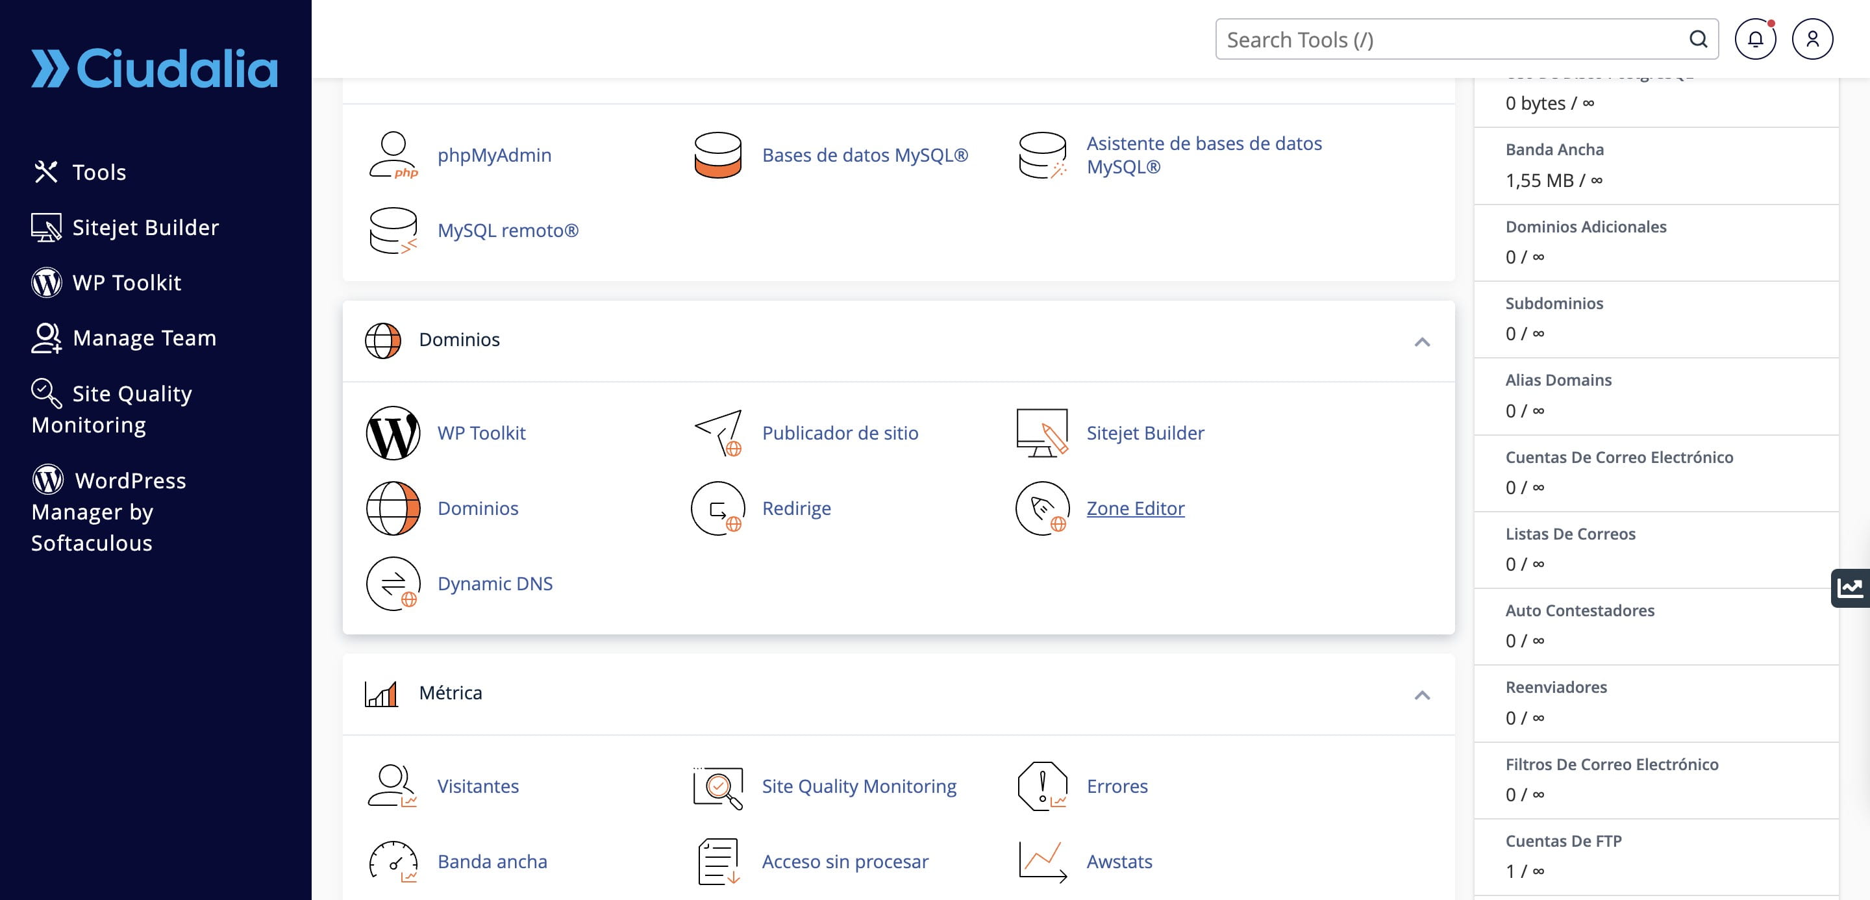Collapse the Métrica section
Viewport: 1870px width, 900px height.
point(1421,695)
